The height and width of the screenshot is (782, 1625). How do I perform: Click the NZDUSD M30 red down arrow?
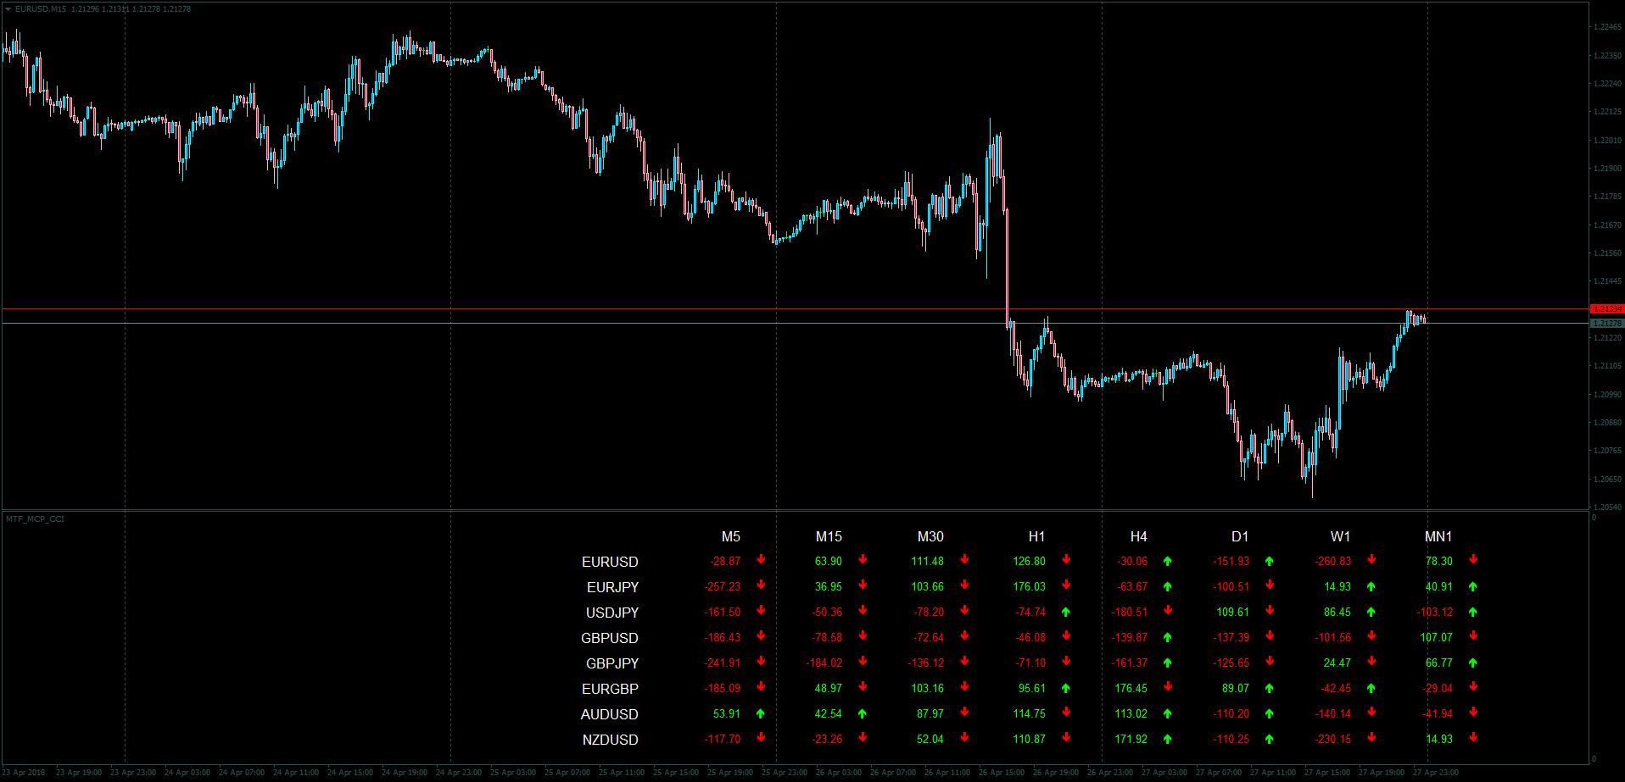pyautogui.click(x=964, y=738)
